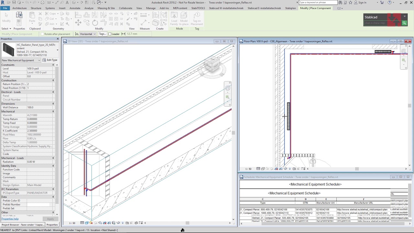
Task: Click the Edit Type button
Action: tap(50, 60)
